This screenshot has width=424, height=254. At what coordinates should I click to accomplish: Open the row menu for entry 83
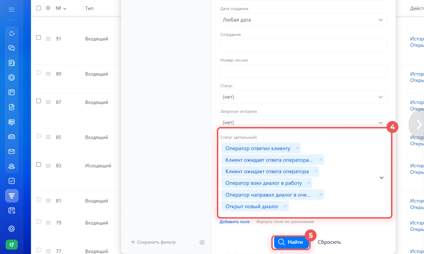(x=48, y=166)
